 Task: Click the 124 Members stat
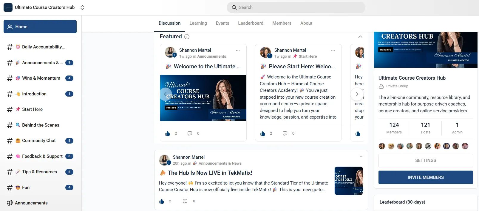click(394, 128)
